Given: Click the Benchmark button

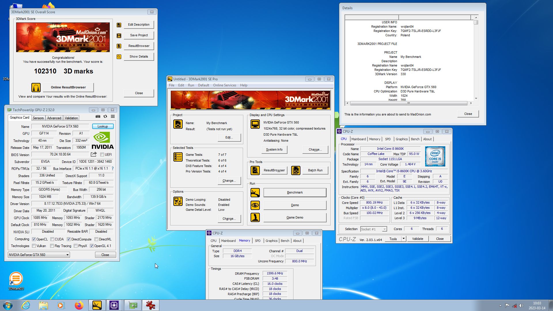Looking at the screenshot, I should pyautogui.click(x=295, y=193).
